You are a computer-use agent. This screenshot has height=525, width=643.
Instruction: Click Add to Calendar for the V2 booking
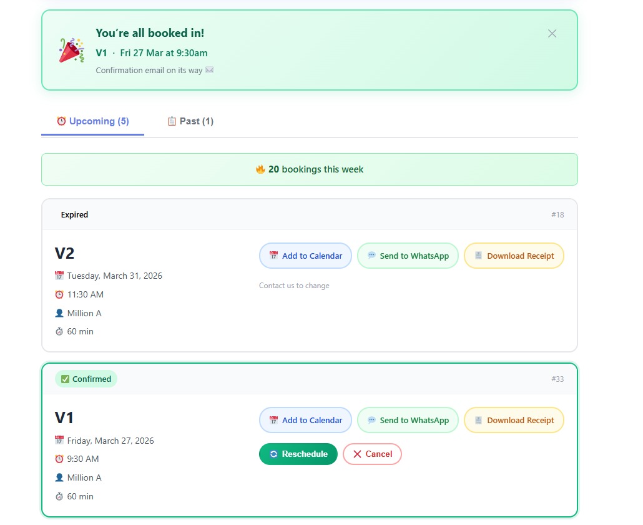(305, 256)
